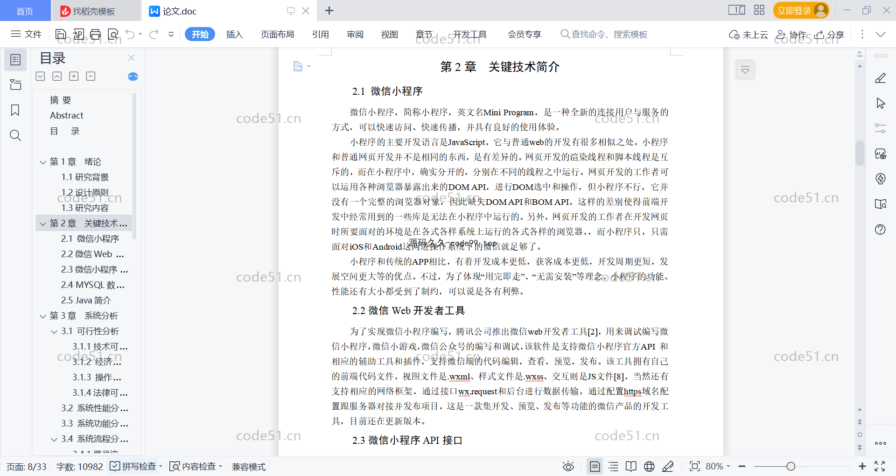896x476 pixels.
Task: Open the reading book icon in right panel
Action: pyautogui.click(x=880, y=204)
